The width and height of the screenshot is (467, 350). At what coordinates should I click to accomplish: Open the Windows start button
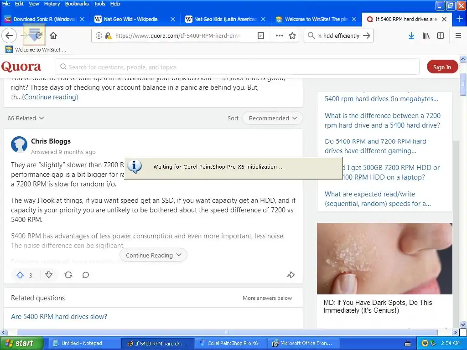(21, 344)
